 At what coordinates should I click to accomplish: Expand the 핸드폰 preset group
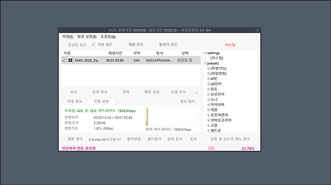click(208, 131)
